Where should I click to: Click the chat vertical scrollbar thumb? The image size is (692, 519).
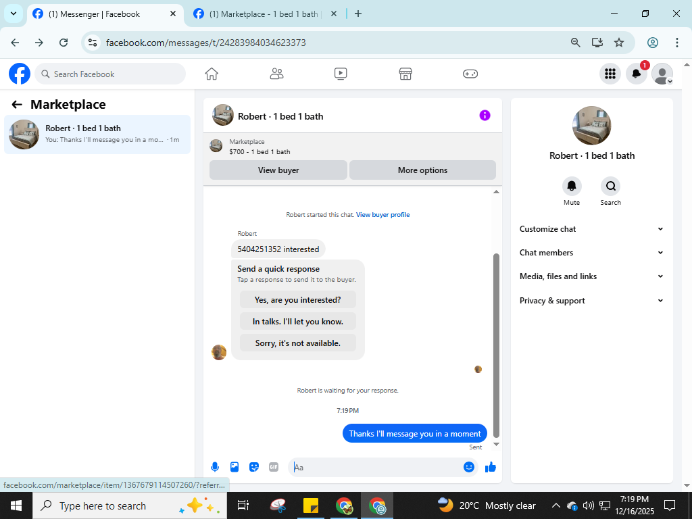click(496, 345)
